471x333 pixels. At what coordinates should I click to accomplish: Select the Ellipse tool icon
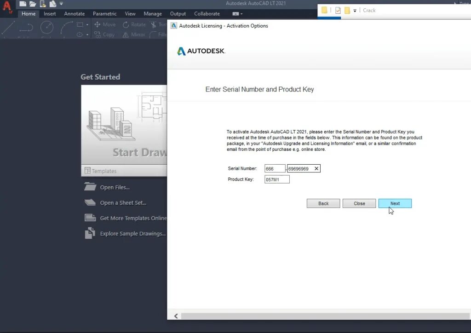pos(80,34)
